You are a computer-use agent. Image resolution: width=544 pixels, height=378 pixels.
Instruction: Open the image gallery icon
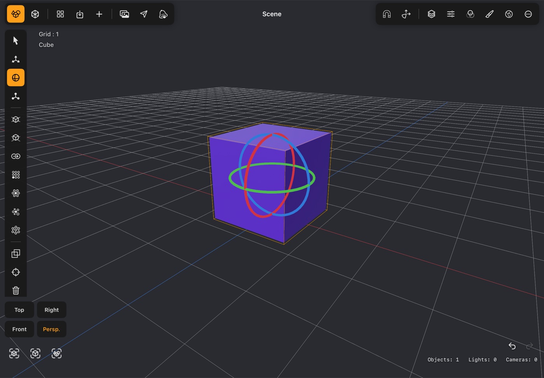(x=124, y=14)
